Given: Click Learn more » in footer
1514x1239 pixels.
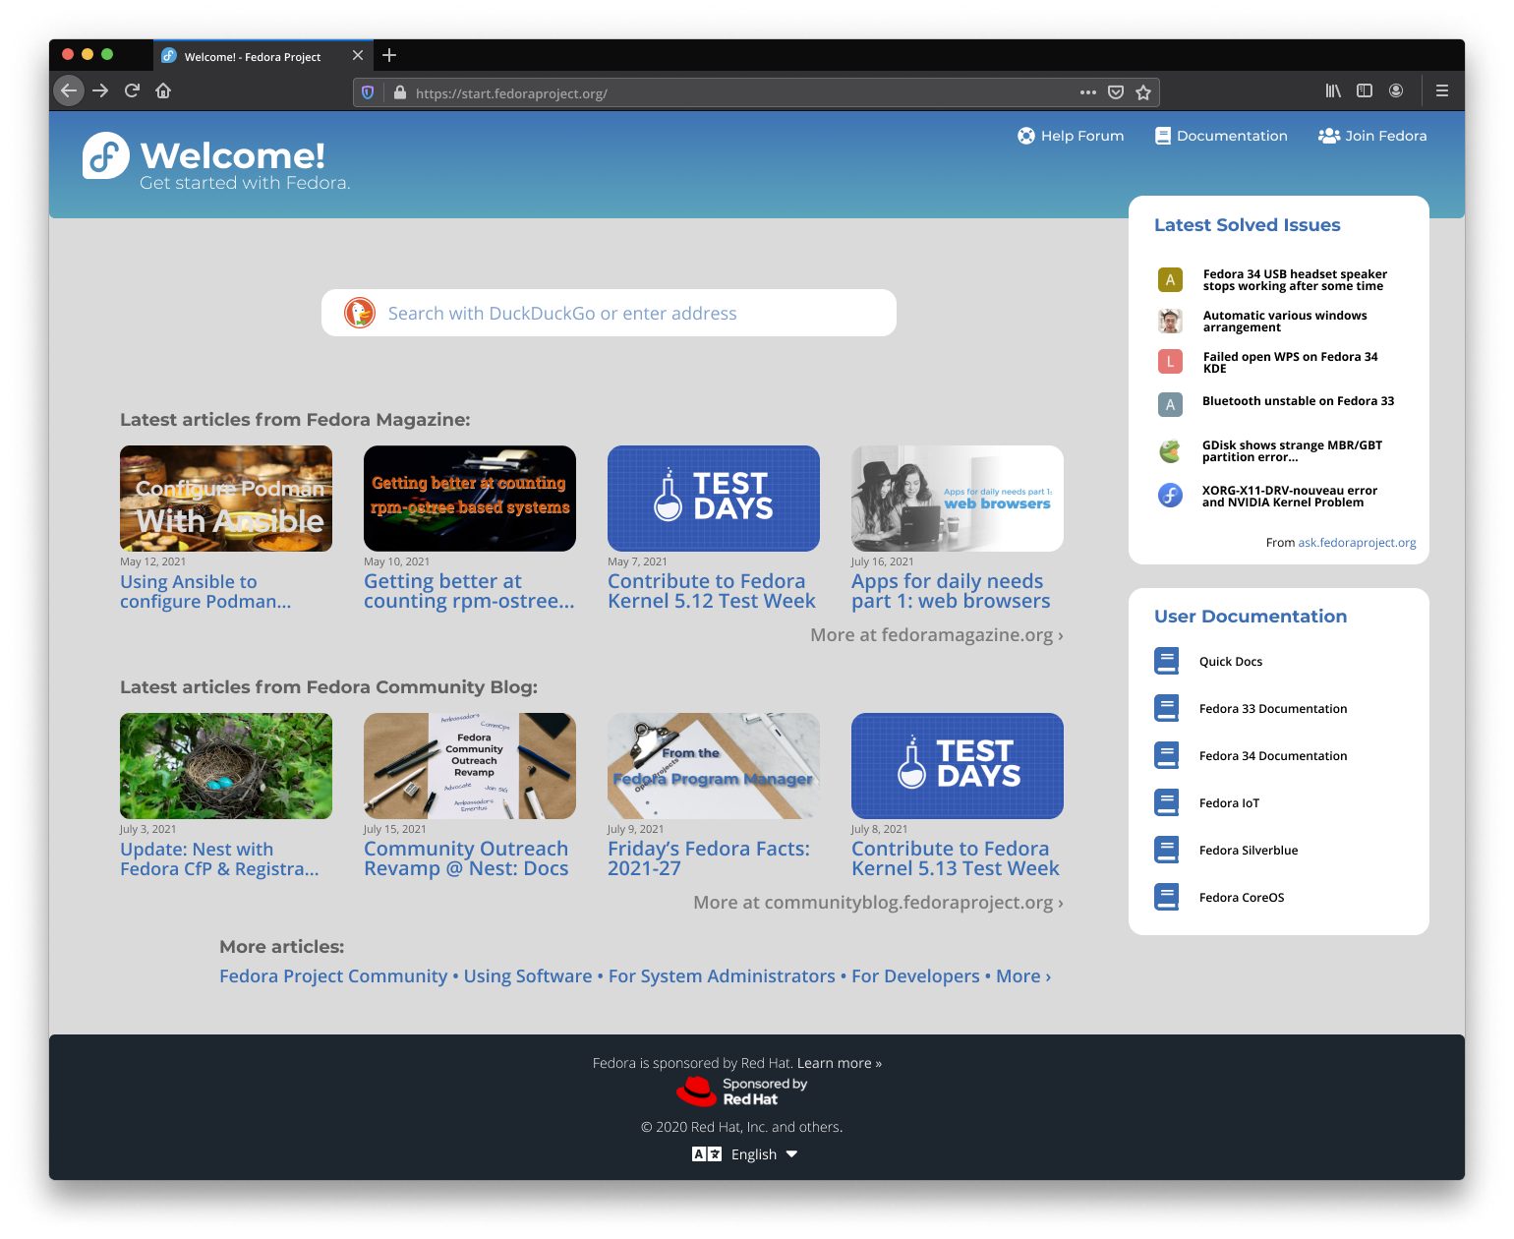Looking at the screenshot, I should (840, 1063).
